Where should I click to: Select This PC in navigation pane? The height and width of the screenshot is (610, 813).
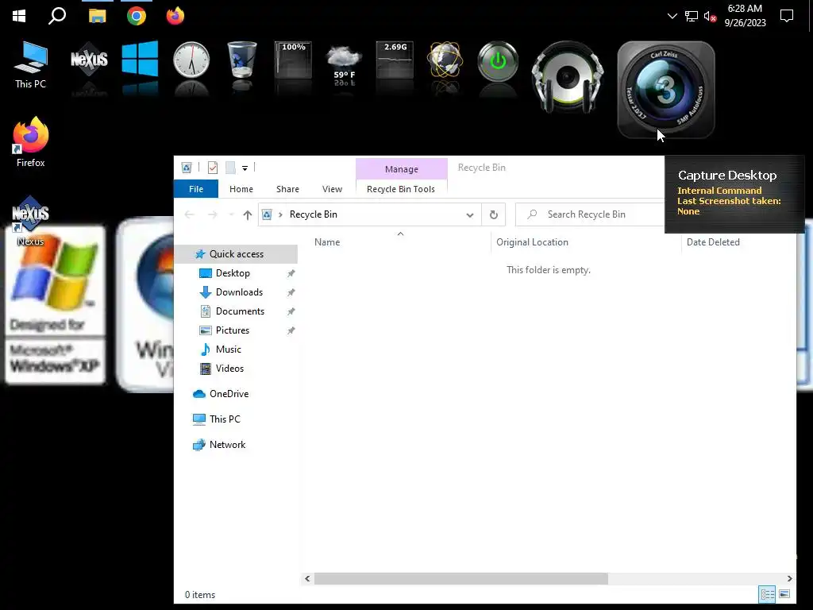225,419
